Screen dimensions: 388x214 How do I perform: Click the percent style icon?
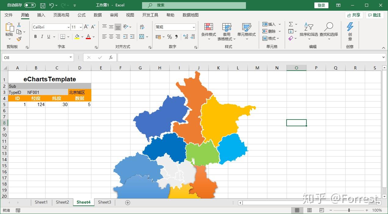click(169, 37)
